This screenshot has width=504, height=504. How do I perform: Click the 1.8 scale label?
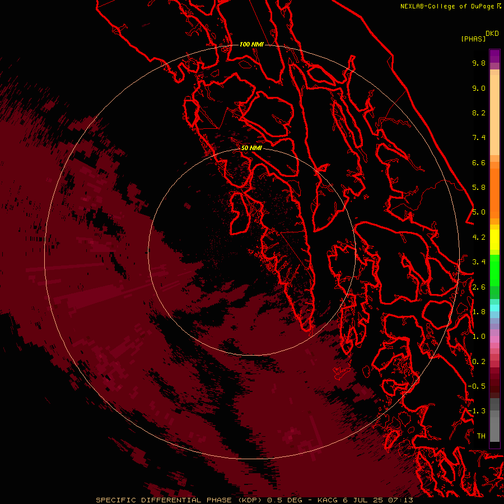coord(479,312)
